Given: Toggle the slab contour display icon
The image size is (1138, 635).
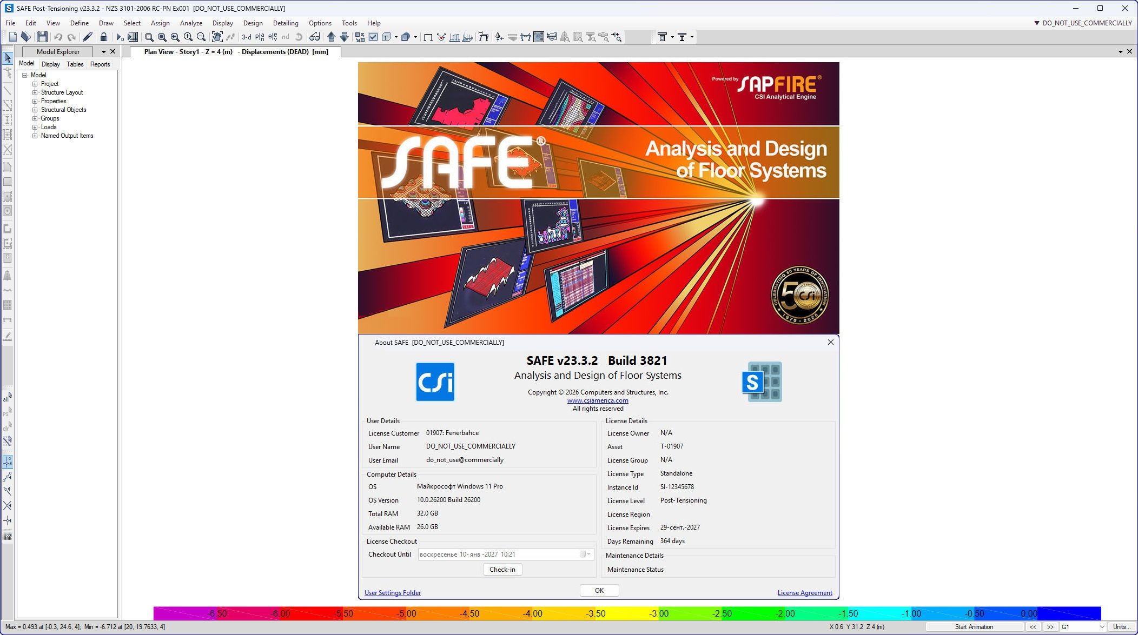Looking at the screenshot, I should pos(539,37).
